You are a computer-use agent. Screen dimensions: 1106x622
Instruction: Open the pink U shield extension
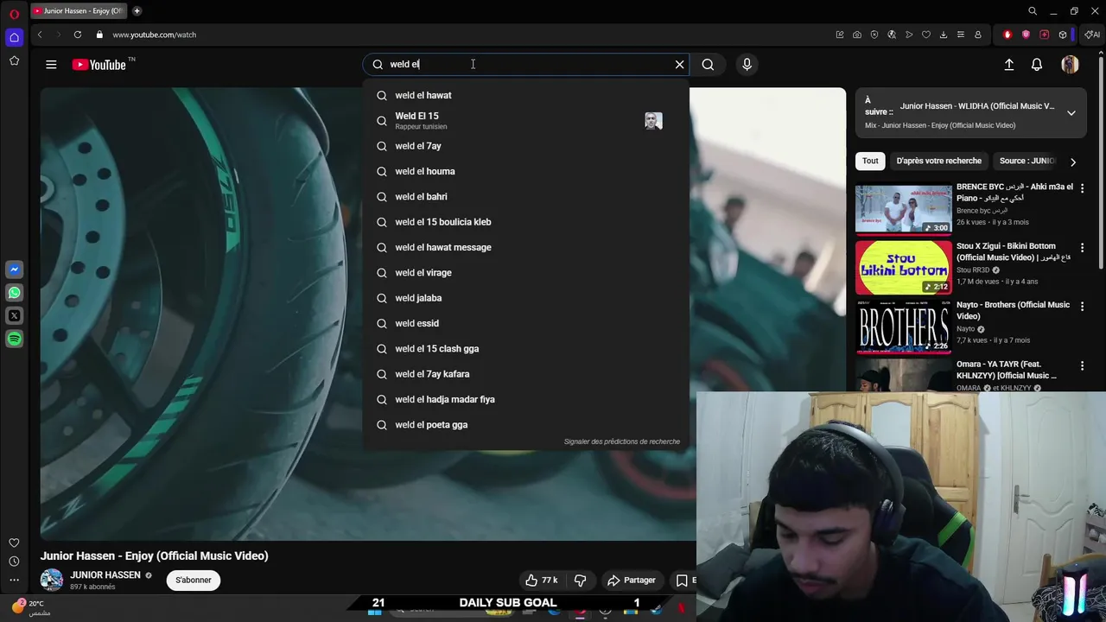pyautogui.click(x=1026, y=35)
